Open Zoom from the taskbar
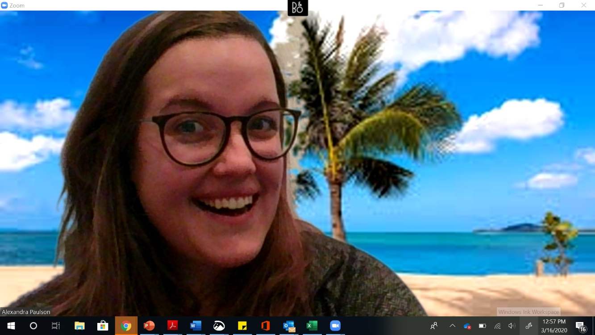Image resolution: width=595 pixels, height=335 pixels. click(335, 326)
